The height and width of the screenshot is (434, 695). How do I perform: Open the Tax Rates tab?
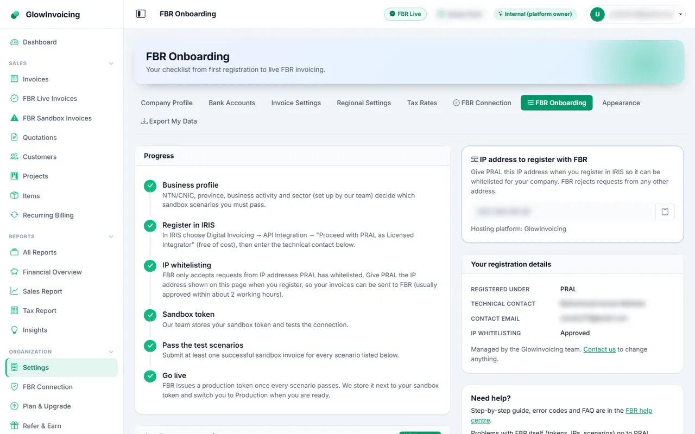coord(422,103)
